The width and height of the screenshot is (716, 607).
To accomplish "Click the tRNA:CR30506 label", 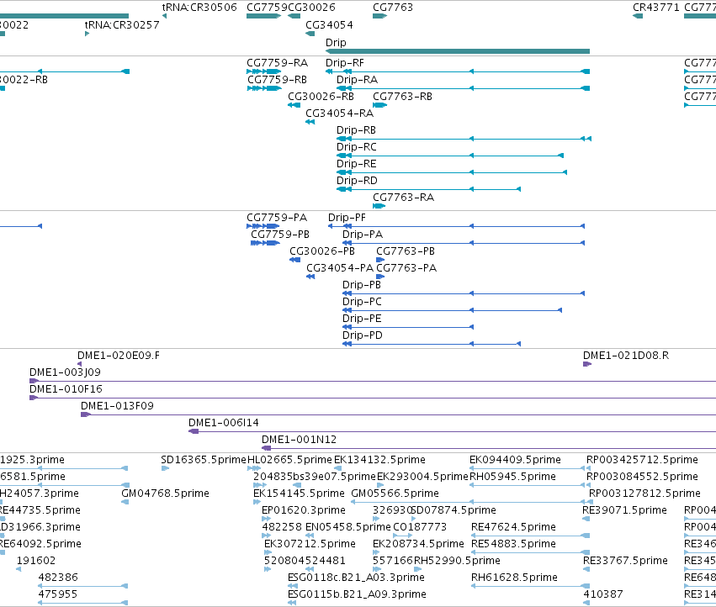I will 199,8.
